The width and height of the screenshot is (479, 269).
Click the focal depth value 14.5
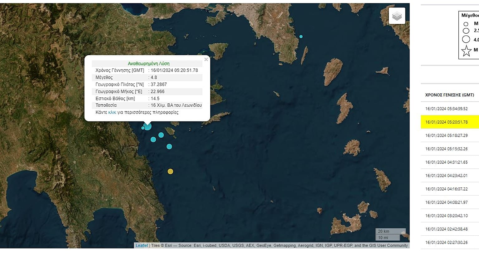point(155,98)
